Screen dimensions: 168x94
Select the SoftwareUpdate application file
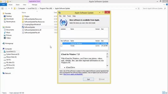pos(30,27)
